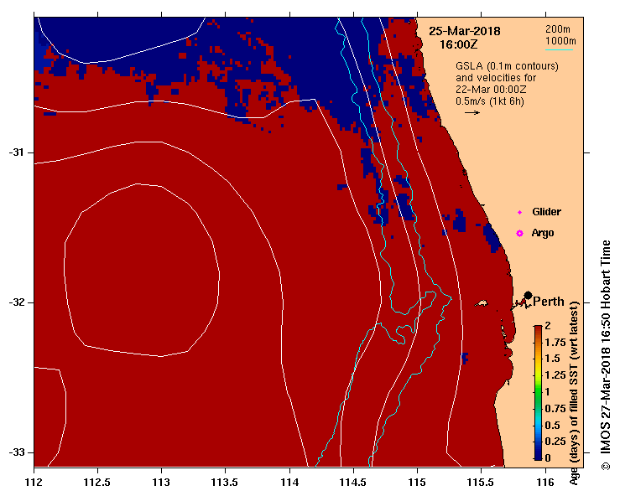Select the time label 16:00Z
This screenshot has width=620, height=496.
(x=459, y=44)
